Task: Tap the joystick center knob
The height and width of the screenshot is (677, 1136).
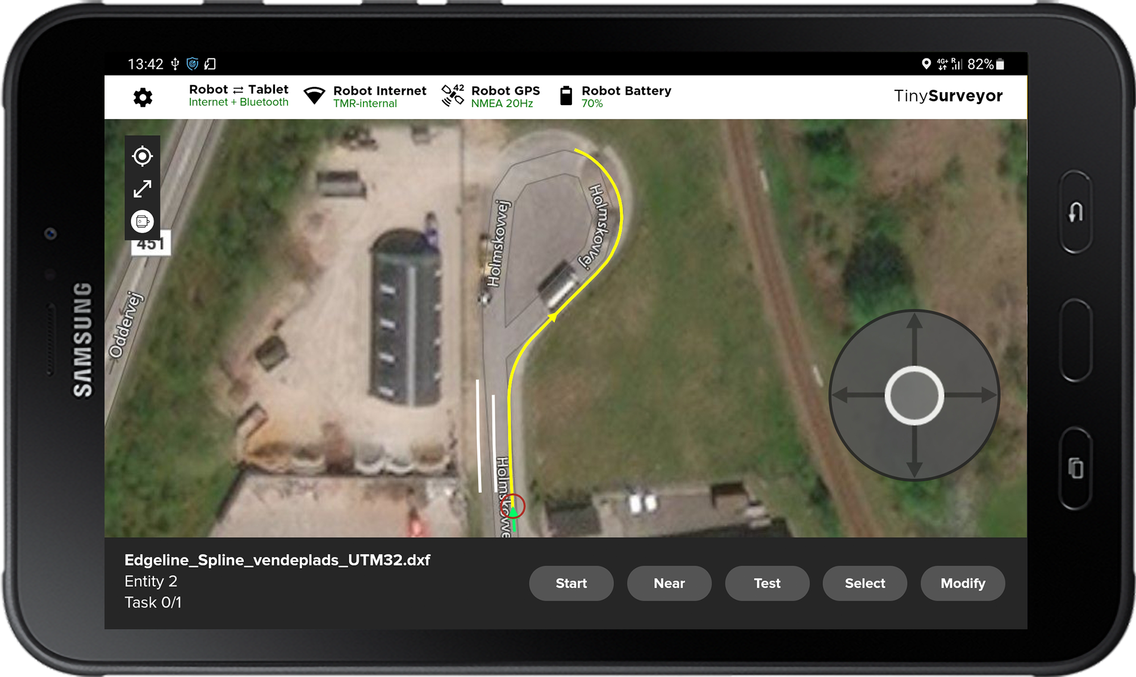Action: point(914,395)
